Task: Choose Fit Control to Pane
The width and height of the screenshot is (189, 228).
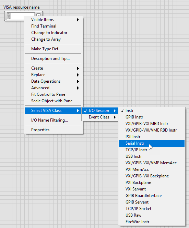Action: 54,94
